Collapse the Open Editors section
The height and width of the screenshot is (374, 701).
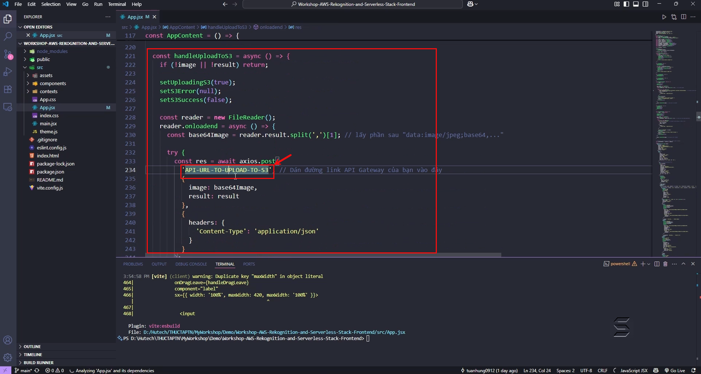coord(66,27)
